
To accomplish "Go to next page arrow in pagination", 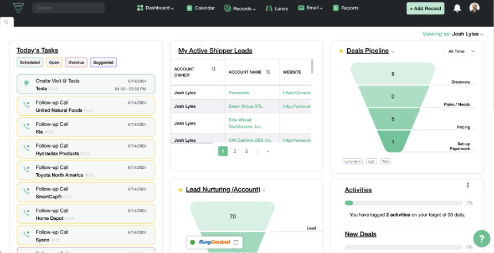I will point(257,152).
